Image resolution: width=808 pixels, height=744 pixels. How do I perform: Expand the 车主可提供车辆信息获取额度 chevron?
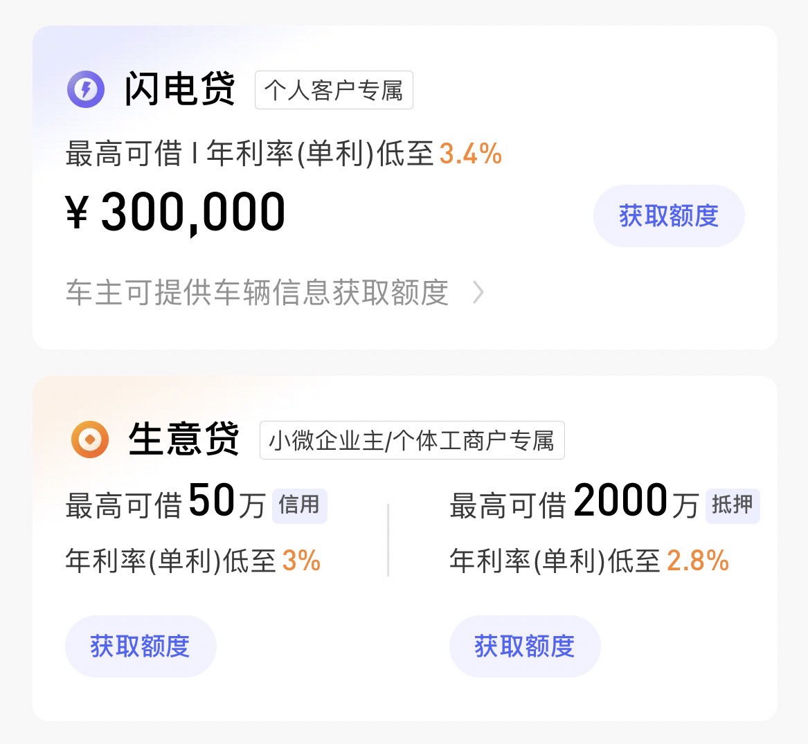tap(478, 293)
